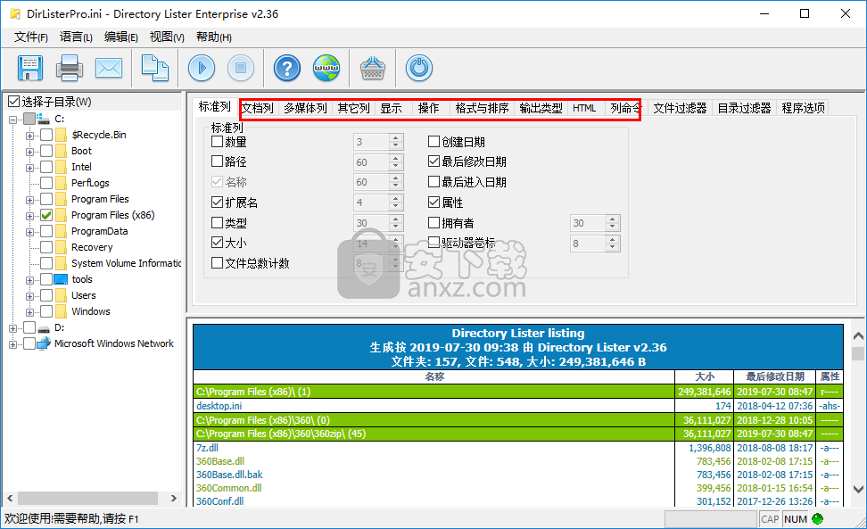Switch to the 文件过滤器 tab
This screenshot has height=529, width=867.
tap(680, 108)
